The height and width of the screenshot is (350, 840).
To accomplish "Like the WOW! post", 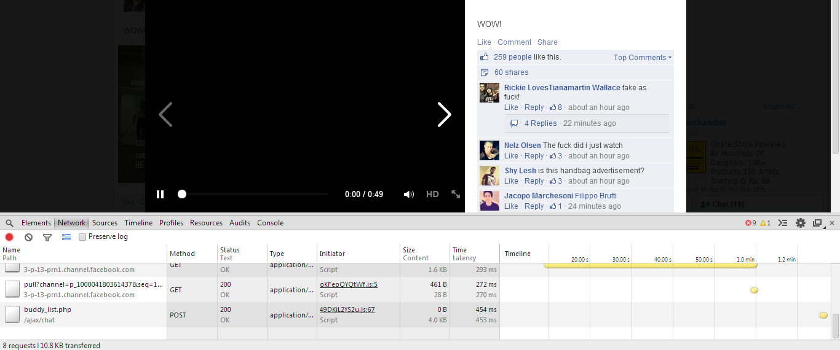I will pos(484,42).
